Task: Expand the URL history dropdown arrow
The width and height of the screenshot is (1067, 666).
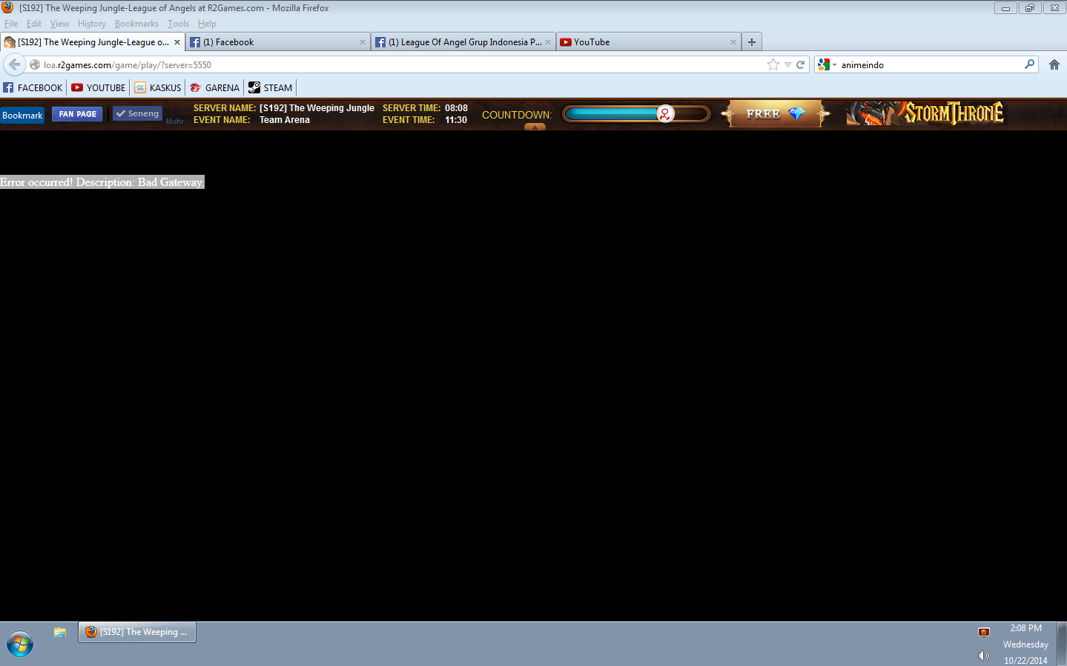Action: click(787, 64)
